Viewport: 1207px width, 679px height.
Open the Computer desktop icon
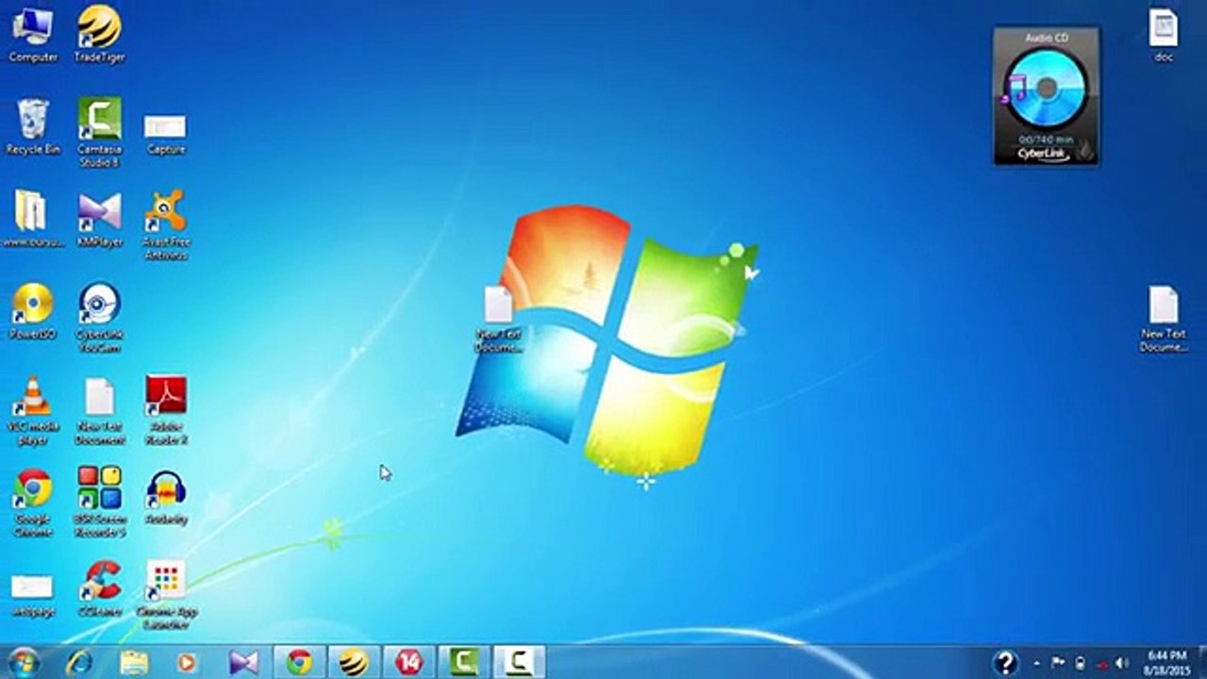click(x=32, y=34)
